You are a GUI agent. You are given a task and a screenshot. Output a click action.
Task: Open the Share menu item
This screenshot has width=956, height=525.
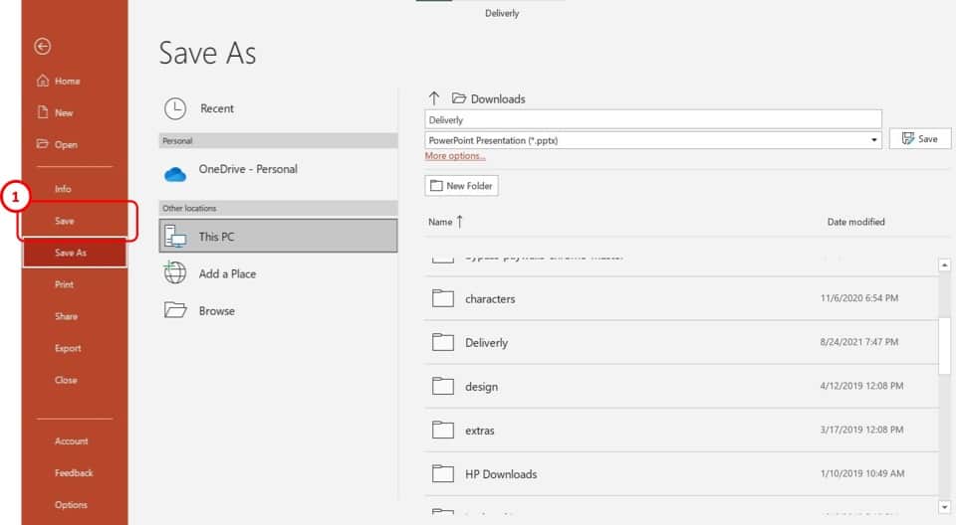click(66, 316)
